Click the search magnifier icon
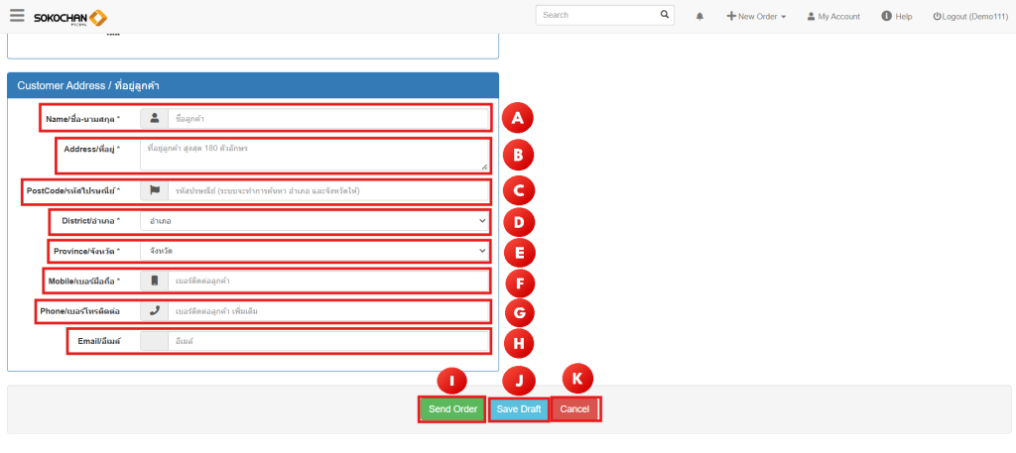The width and height of the screenshot is (1016, 453). click(665, 15)
